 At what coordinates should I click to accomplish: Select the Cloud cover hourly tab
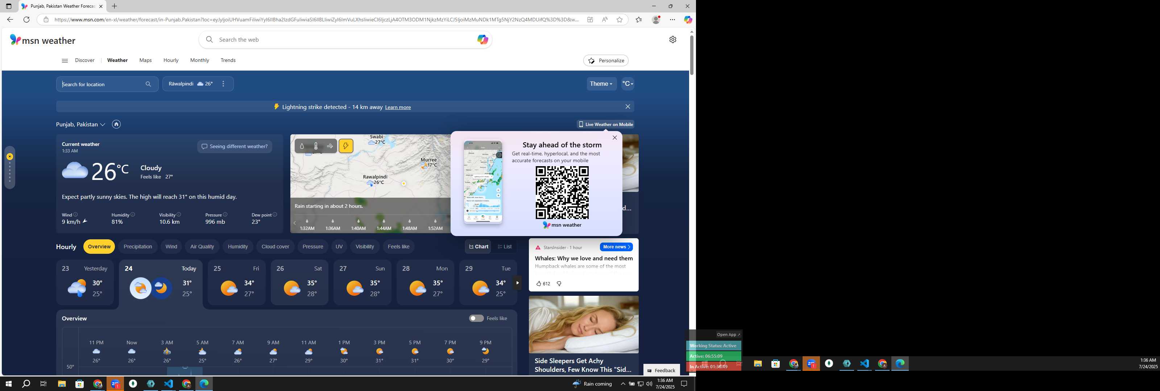pyautogui.click(x=275, y=247)
